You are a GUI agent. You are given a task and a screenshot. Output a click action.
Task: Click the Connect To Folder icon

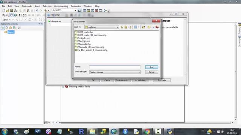click(143, 27)
